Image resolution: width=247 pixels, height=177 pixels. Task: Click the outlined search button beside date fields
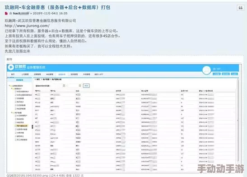tap(86, 86)
